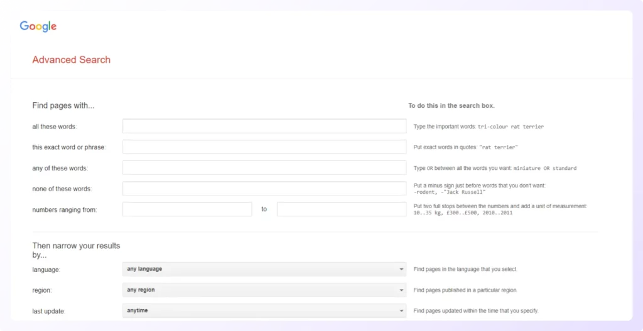Click the 'any of these words:' label
This screenshot has height=331, width=643.
point(60,168)
